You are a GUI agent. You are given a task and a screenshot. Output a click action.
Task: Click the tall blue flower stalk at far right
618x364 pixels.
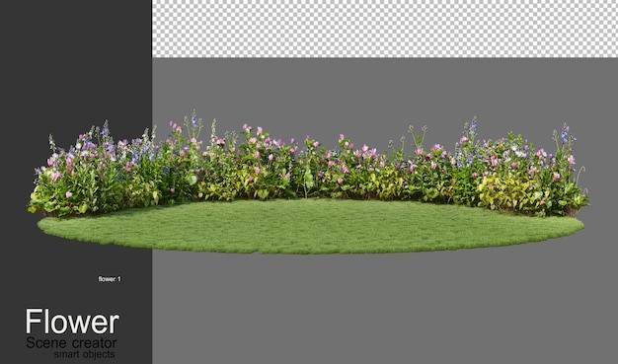[566, 134]
